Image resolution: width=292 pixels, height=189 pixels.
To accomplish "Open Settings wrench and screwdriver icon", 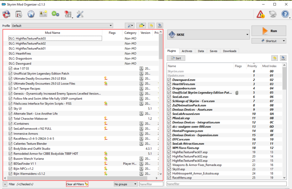I will [x=80, y=14].
